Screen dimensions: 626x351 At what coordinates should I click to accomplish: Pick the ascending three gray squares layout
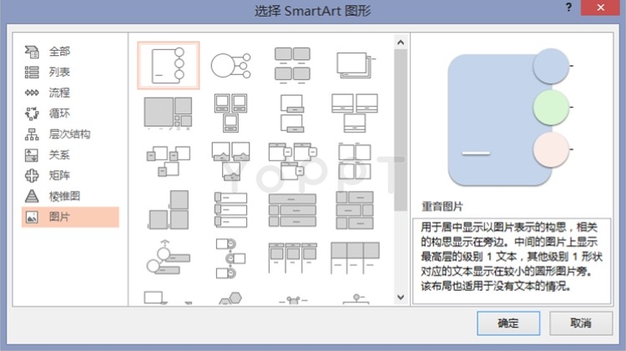click(168, 210)
